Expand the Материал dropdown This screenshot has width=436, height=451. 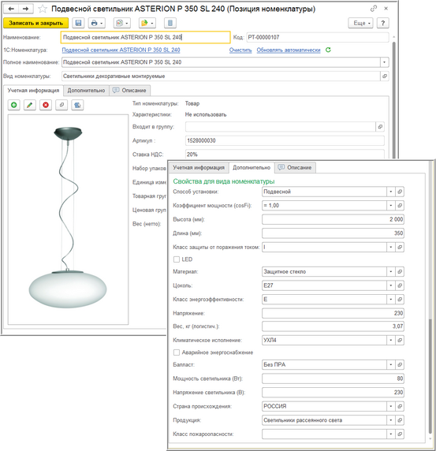[x=391, y=271]
